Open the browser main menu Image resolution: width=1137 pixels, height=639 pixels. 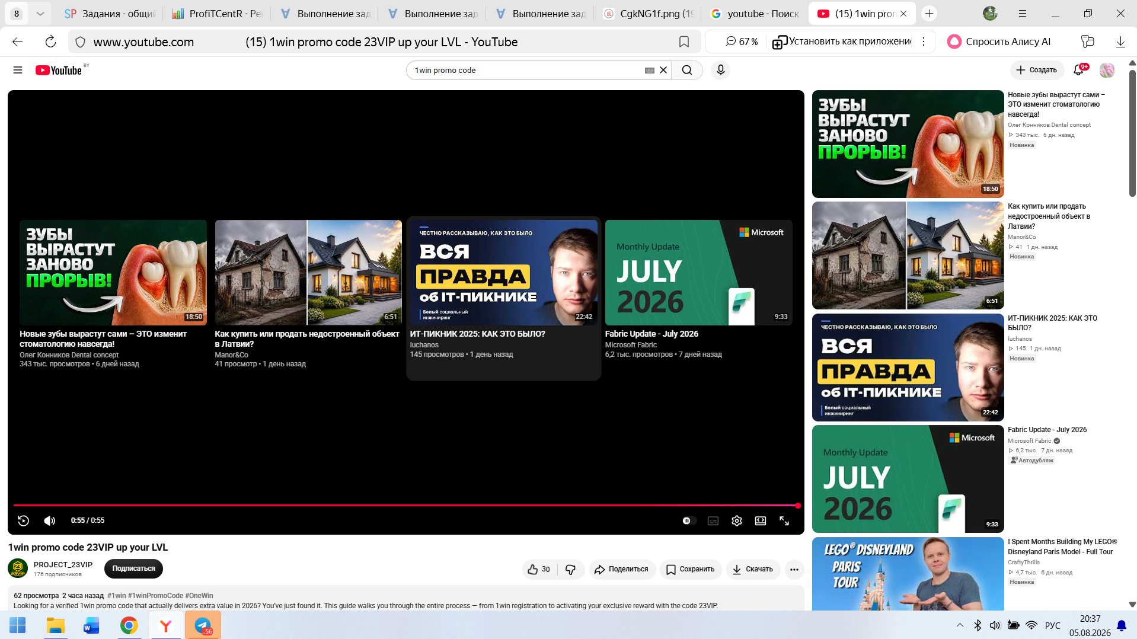tap(1023, 13)
